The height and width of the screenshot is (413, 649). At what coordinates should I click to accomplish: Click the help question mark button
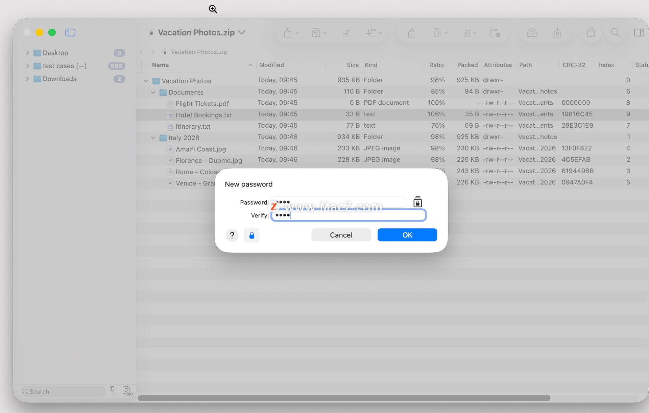[232, 235]
